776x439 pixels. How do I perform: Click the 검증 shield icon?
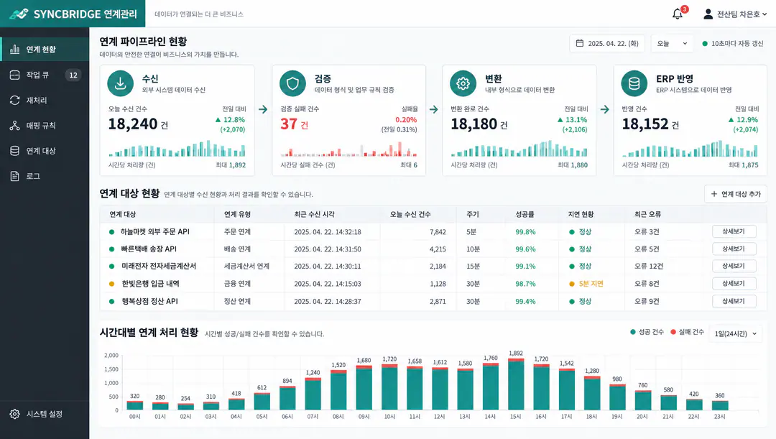[x=292, y=83]
